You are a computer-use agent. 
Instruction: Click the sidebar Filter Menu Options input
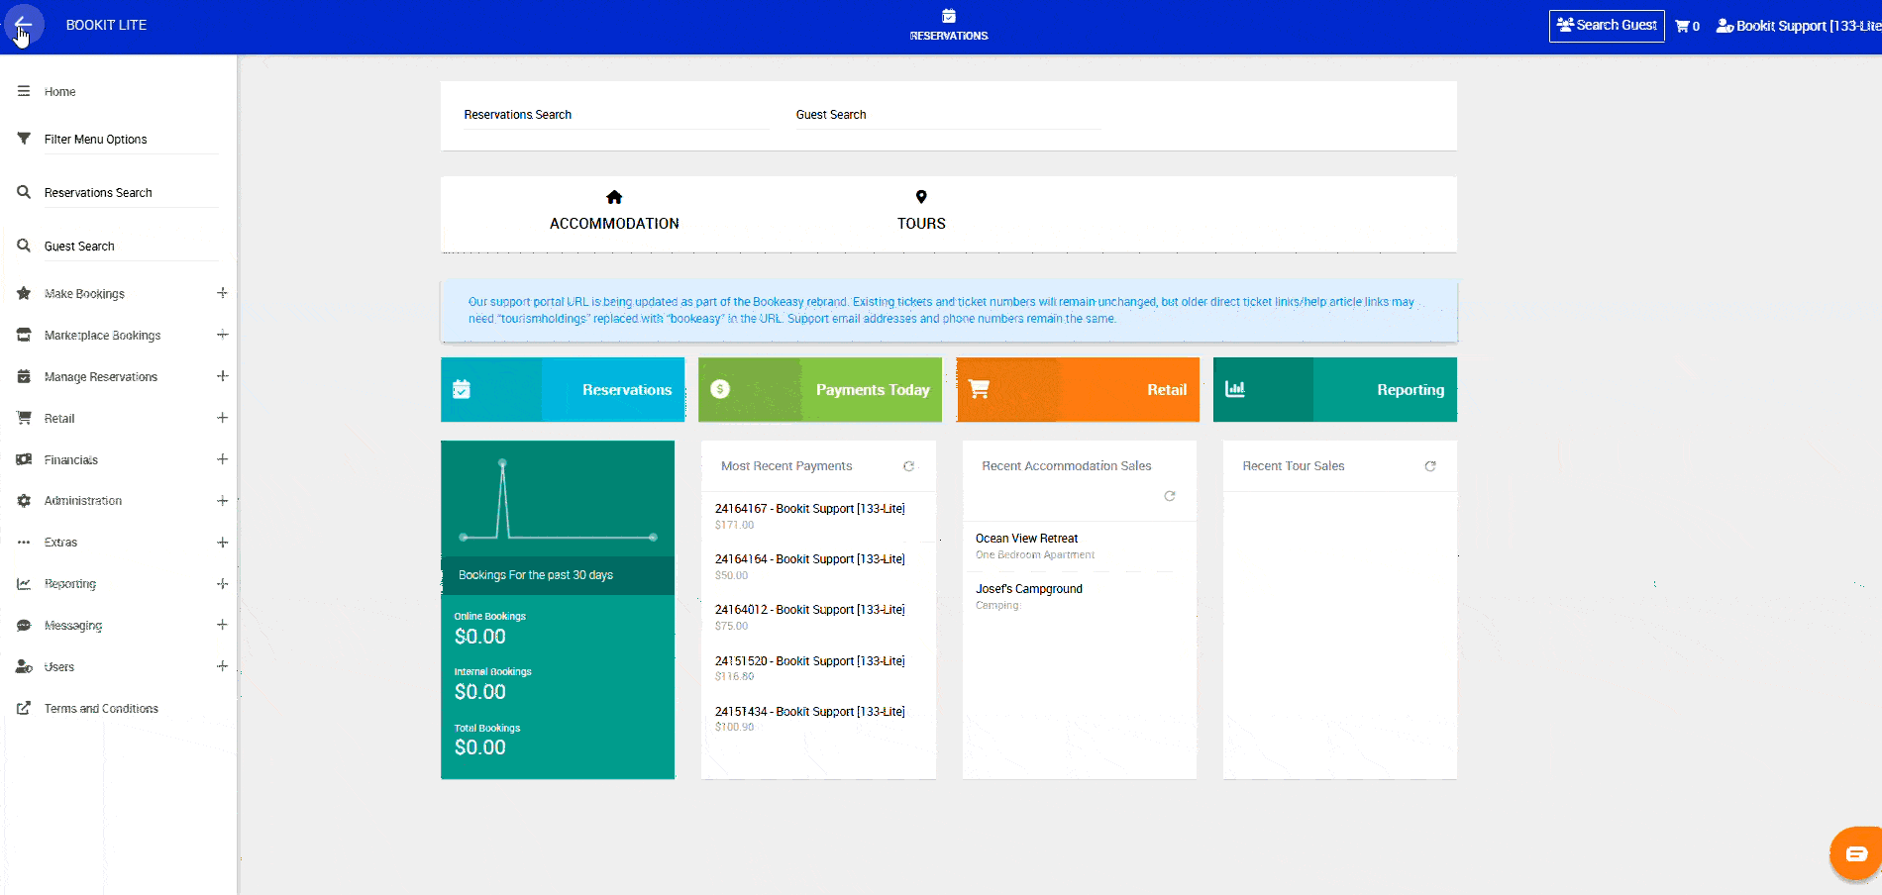[131, 140]
